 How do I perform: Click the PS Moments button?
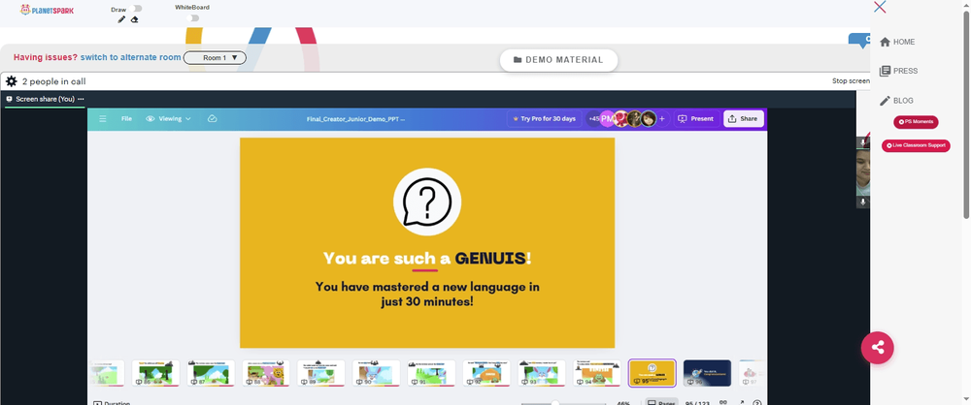coord(916,122)
